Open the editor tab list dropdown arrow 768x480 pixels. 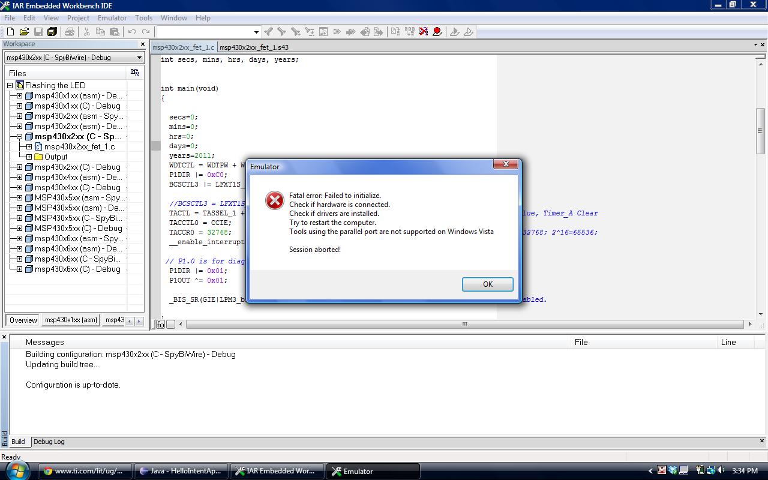click(x=755, y=44)
